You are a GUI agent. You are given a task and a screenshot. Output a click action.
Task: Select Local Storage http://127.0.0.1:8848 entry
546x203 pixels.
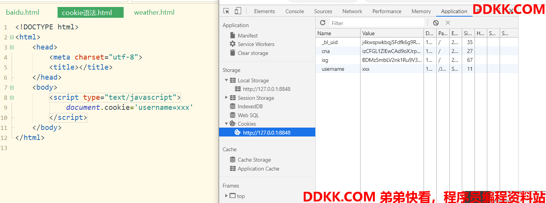pos(267,89)
